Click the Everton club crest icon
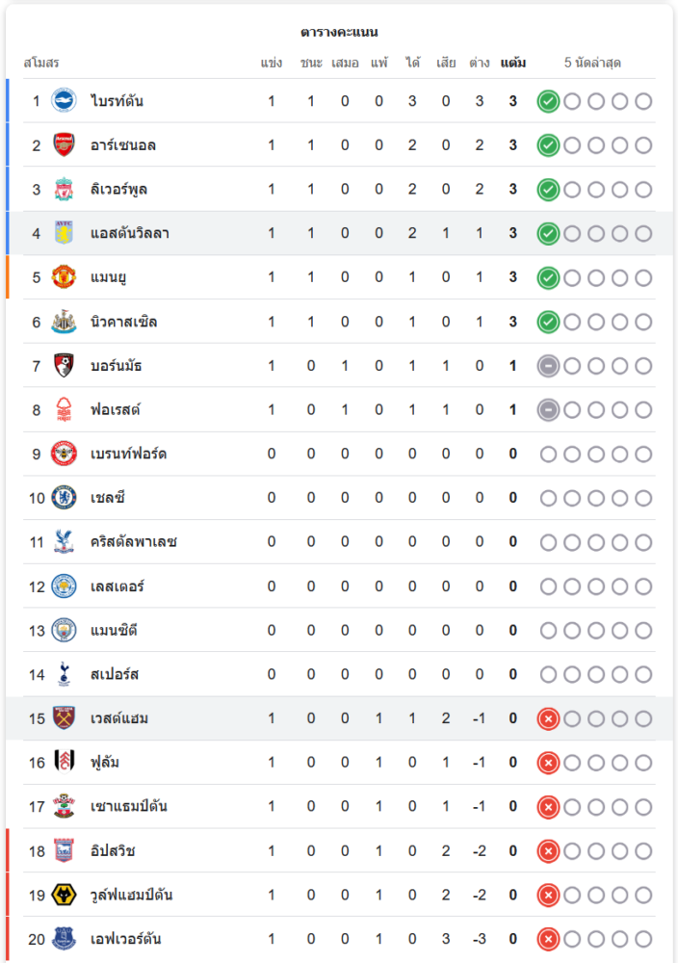This screenshot has width=678, height=963. coord(64,939)
